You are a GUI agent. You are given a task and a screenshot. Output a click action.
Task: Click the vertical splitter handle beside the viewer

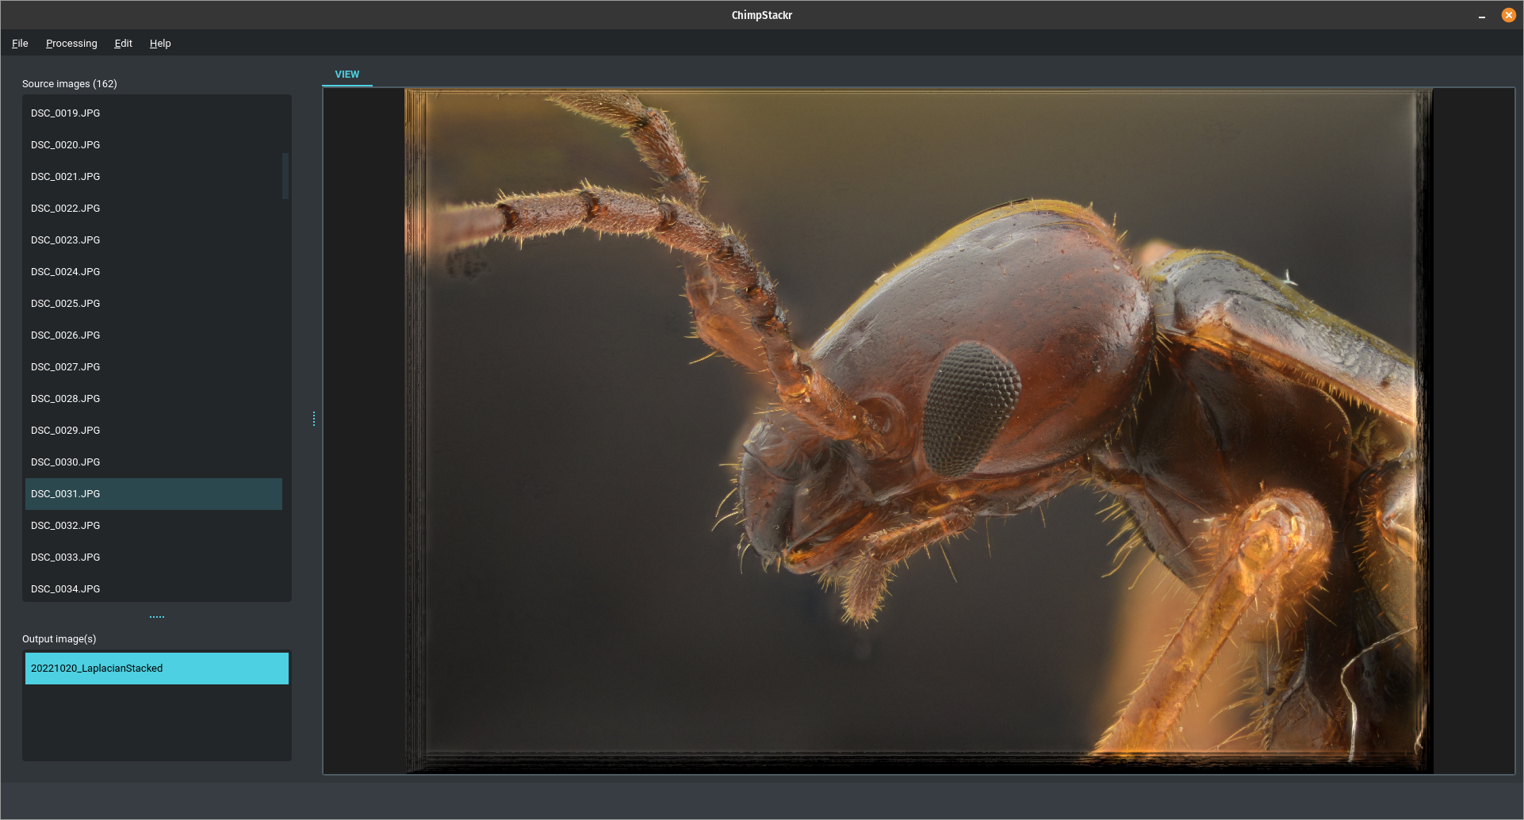coord(314,419)
